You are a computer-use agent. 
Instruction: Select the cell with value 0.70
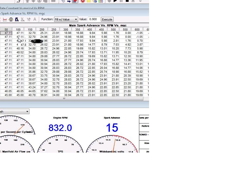(137, 41)
